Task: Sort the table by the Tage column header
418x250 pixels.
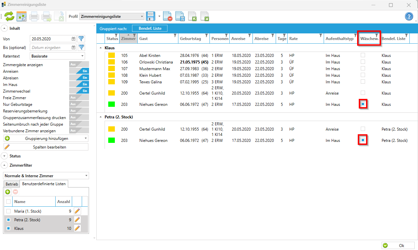Action: click(282, 39)
